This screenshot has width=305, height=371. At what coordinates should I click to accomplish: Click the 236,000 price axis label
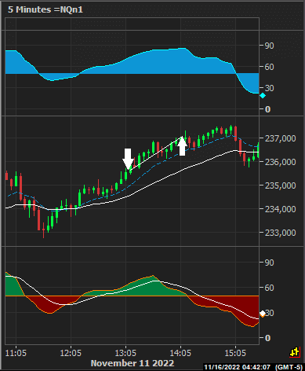point(281,162)
